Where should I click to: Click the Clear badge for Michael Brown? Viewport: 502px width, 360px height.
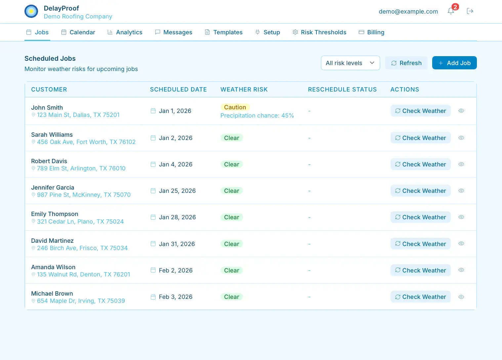[x=231, y=297]
